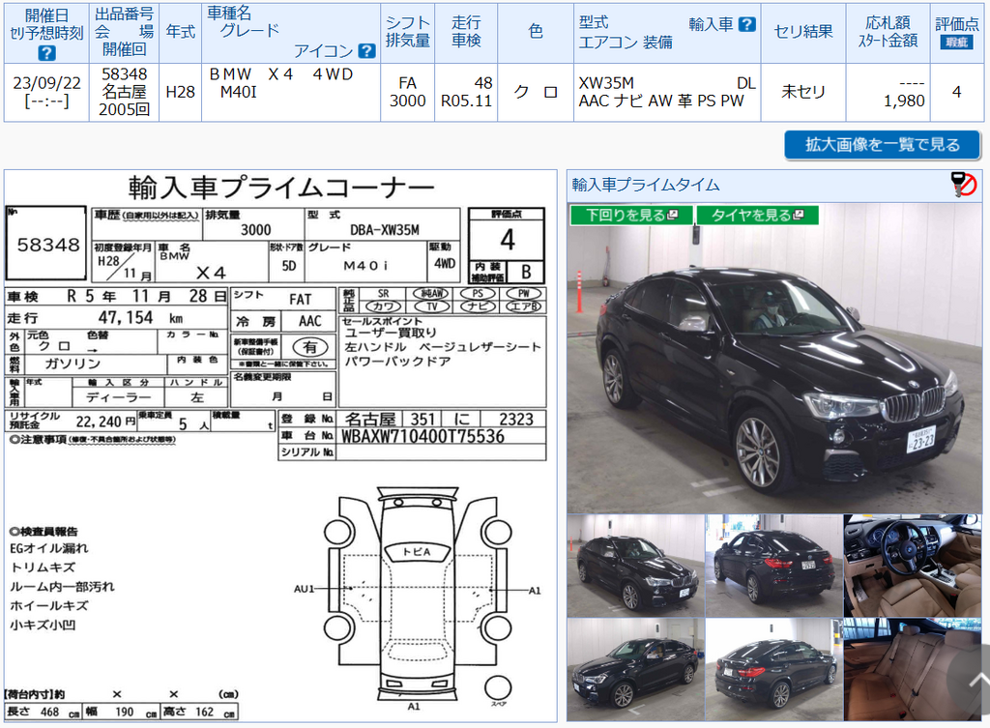The width and height of the screenshot is (990, 728).
Task: Click chassis number WBAXW710400T75536 on the sheet
Action: (422, 436)
